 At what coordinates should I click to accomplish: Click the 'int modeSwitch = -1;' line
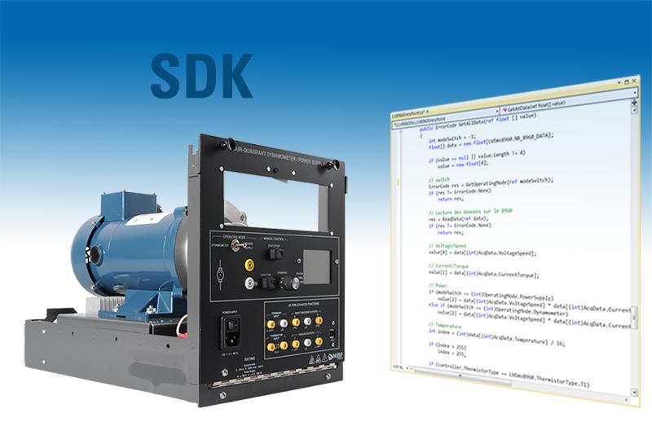[452, 138]
